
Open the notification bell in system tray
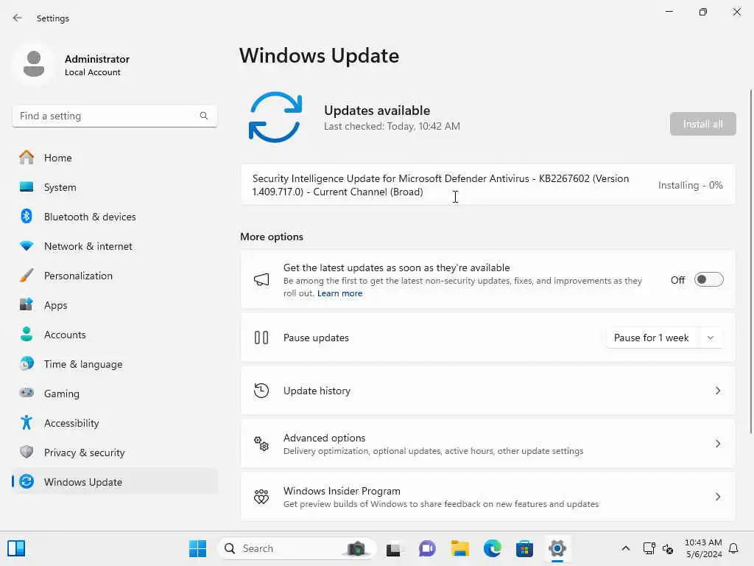[733, 548]
